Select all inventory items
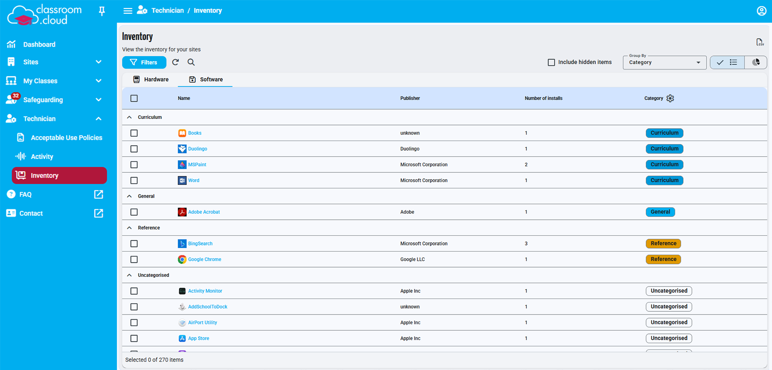Image resolution: width=772 pixels, height=370 pixels. click(134, 98)
